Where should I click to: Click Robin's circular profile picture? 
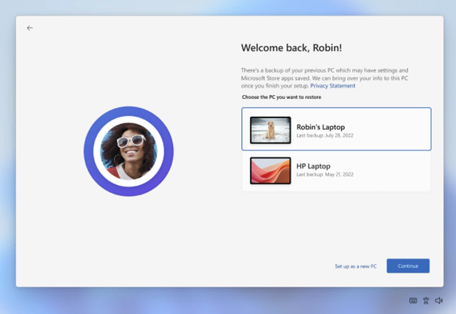128,151
